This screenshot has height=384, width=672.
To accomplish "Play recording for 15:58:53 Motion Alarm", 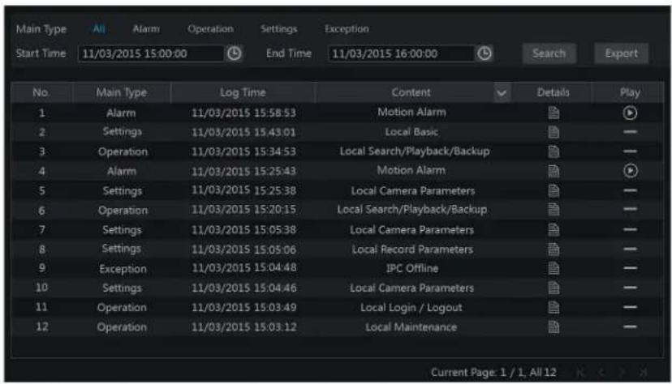I will click(630, 113).
